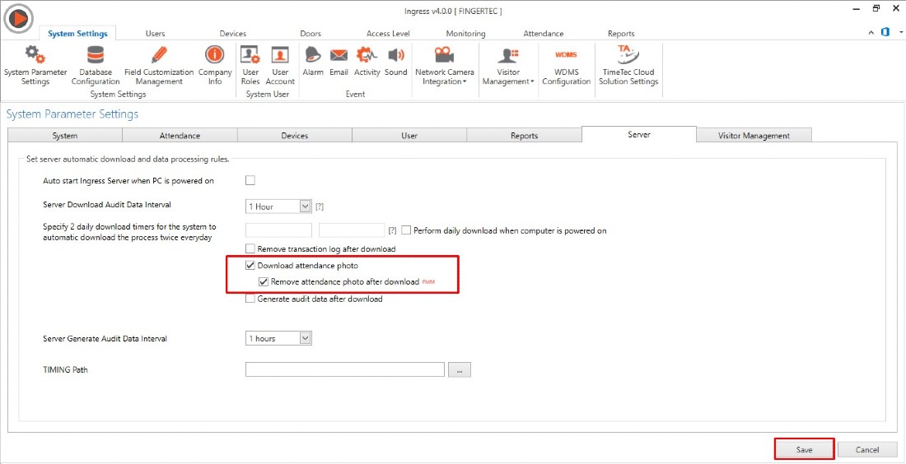
Task: Toggle Auto start Ingress Server checkbox
Action: click(x=250, y=180)
